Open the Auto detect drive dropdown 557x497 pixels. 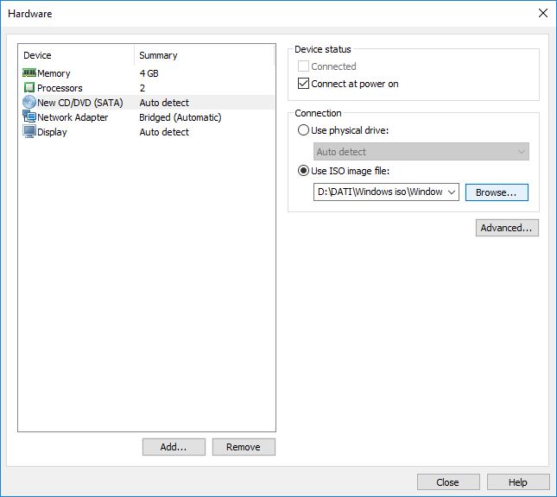point(421,152)
